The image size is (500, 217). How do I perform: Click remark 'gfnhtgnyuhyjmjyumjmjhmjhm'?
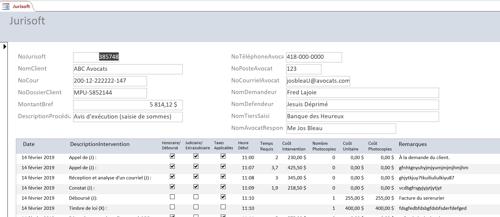tap(434, 168)
